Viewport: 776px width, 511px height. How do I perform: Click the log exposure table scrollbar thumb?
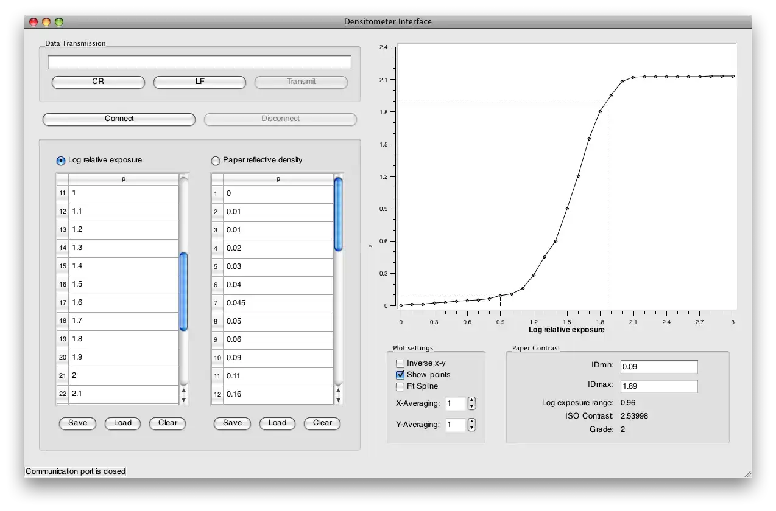point(184,292)
